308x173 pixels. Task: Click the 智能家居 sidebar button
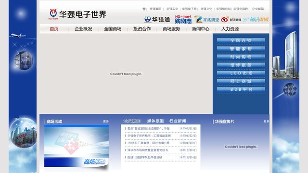(241, 49)
